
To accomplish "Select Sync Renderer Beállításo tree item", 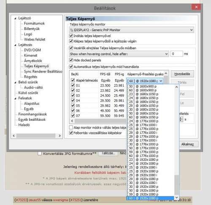I will (43, 72).
